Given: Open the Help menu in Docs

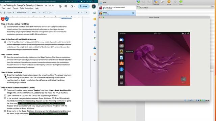Looking at the screenshot, I should click(x=37, y=8).
